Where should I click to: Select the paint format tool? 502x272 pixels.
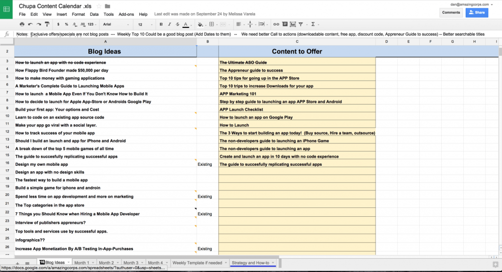(x=47, y=24)
